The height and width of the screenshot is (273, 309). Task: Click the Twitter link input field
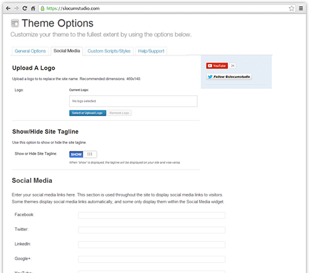click(151, 230)
